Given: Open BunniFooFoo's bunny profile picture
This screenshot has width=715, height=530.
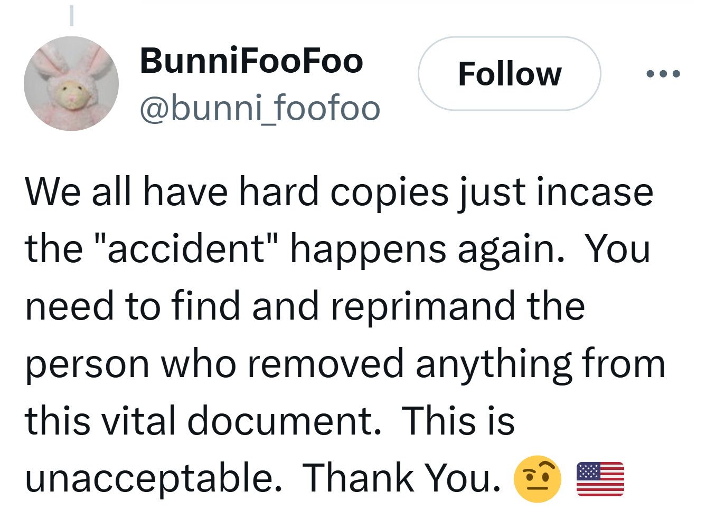Looking at the screenshot, I should (x=71, y=83).
